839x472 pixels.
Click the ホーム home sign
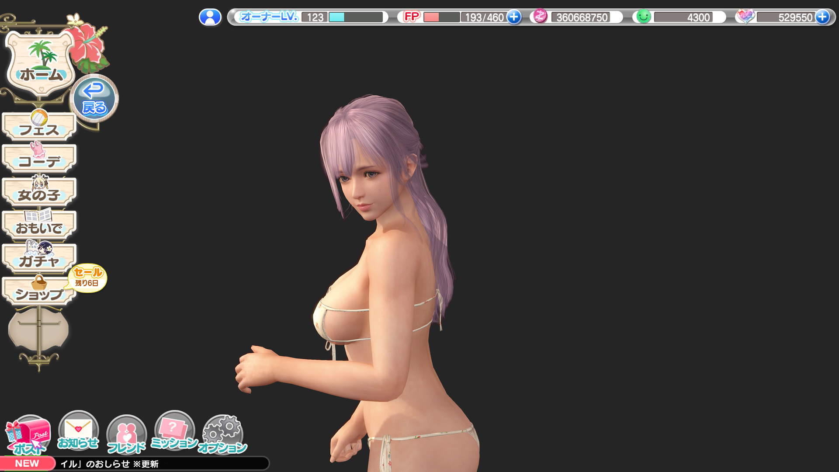(x=41, y=64)
